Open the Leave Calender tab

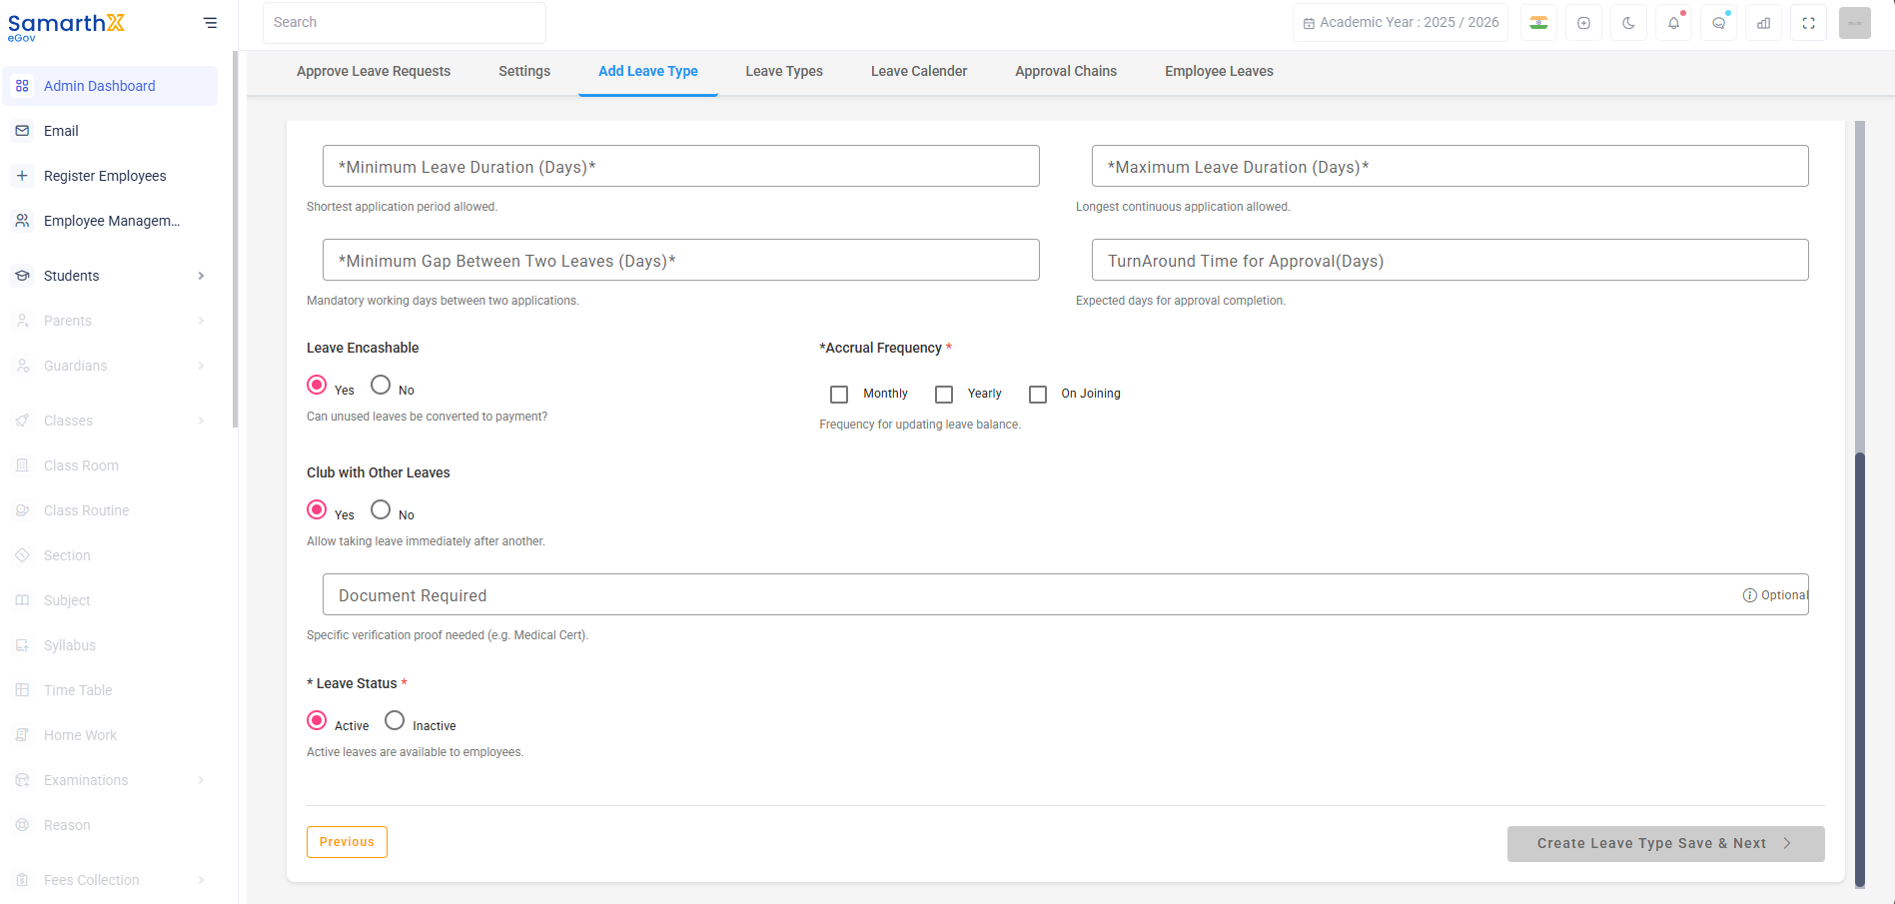click(919, 71)
